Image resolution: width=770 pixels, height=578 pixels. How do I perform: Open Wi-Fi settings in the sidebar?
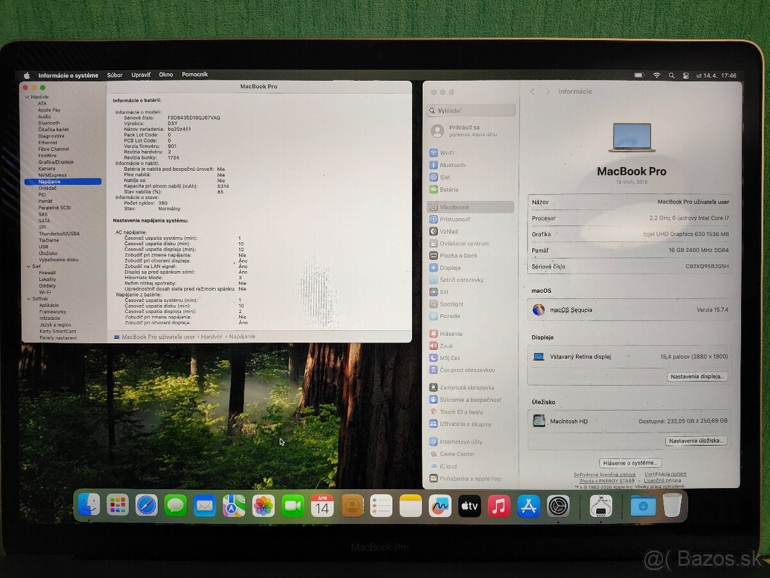tap(446, 153)
